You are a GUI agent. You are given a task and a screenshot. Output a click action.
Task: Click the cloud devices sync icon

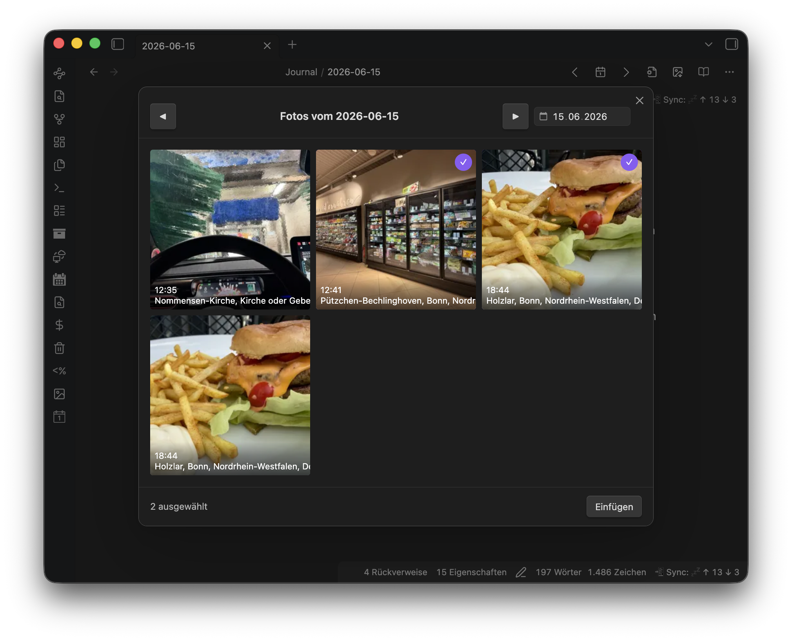[59, 257]
